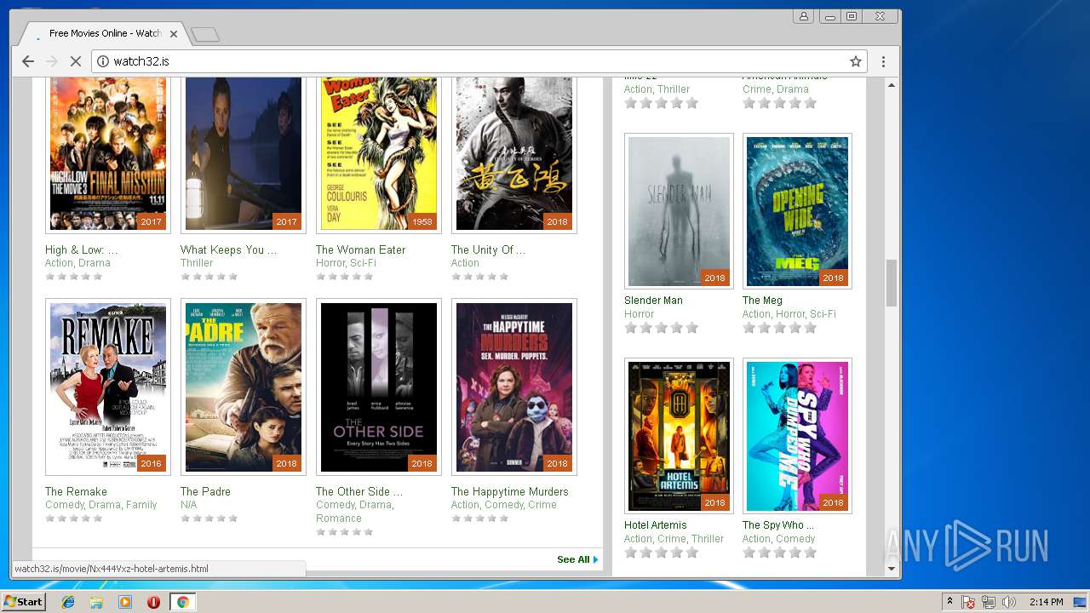1090x613 pixels.
Task: Click the See All link
Action: pyautogui.click(x=577, y=559)
